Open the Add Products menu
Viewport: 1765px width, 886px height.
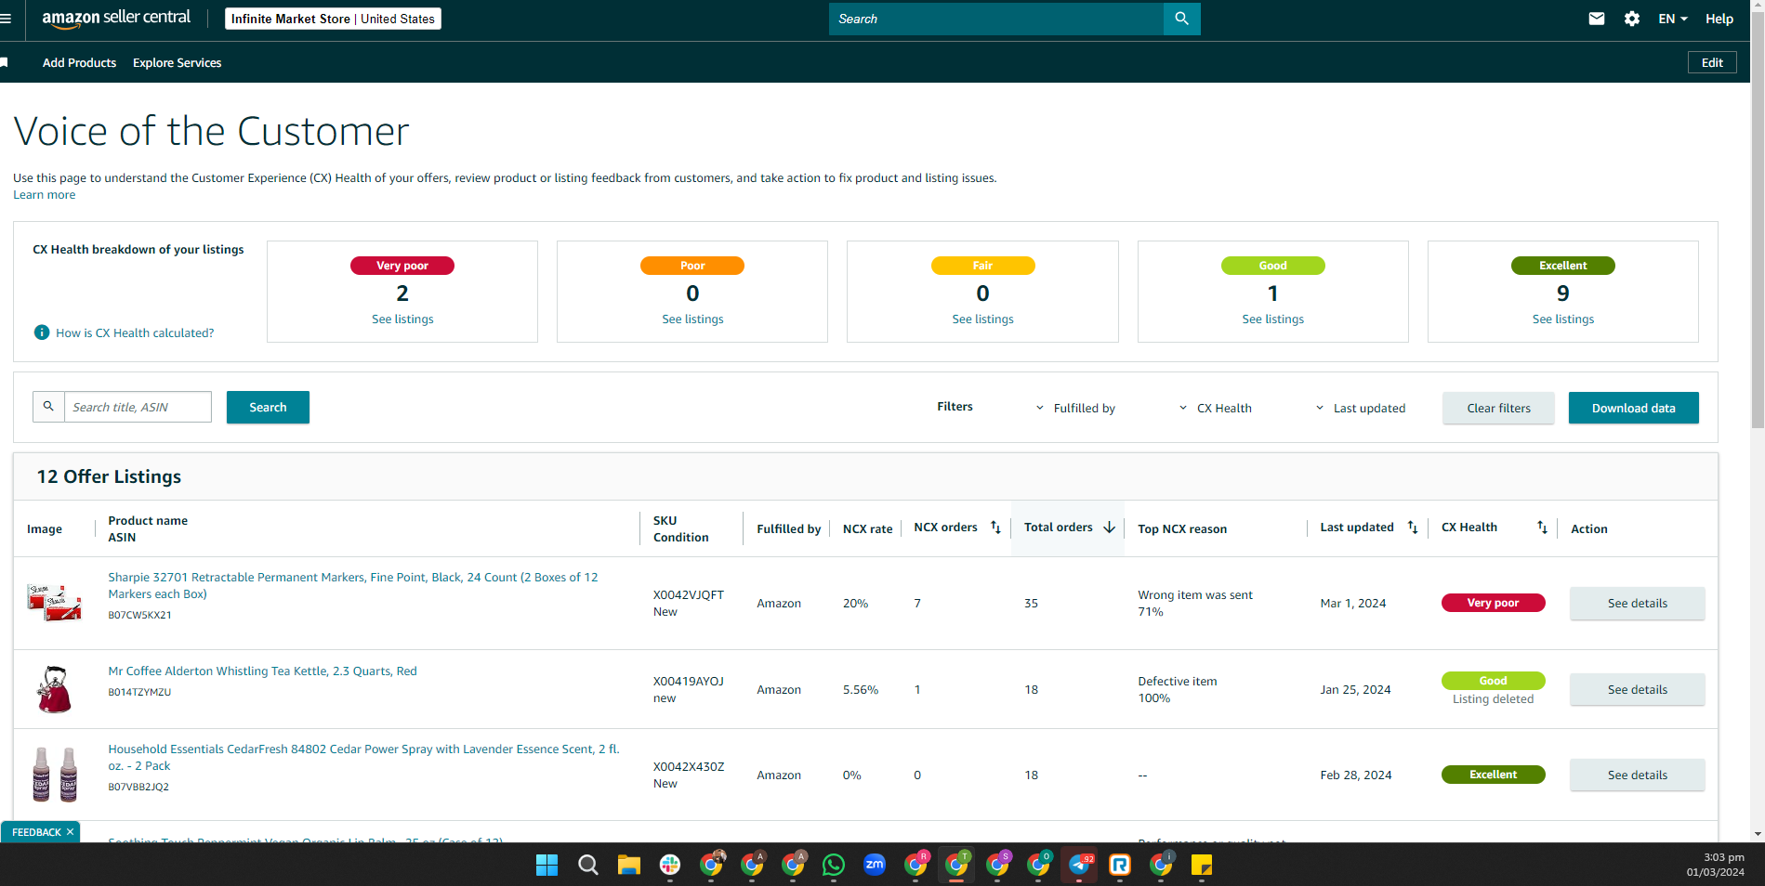(x=79, y=62)
